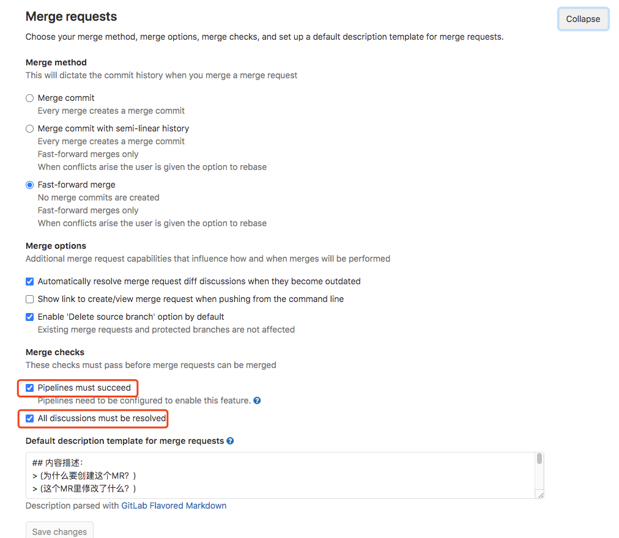This screenshot has width=619, height=538.
Task: Click the Merge requests section heading
Action: coord(72,17)
